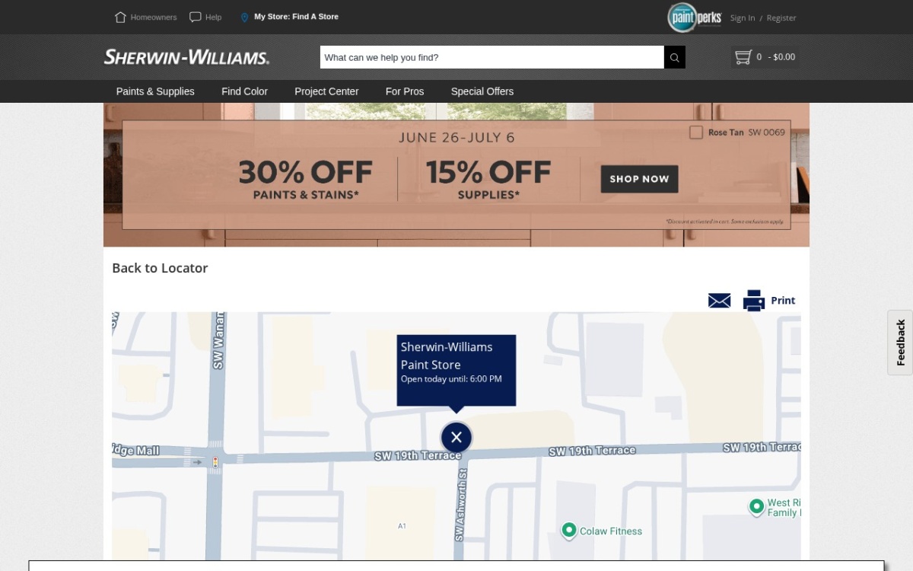Click Register link
Screen dimensions: 913x571
(x=781, y=18)
